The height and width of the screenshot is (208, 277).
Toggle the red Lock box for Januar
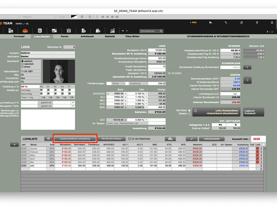pyautogui.click(x=257, y=149)
